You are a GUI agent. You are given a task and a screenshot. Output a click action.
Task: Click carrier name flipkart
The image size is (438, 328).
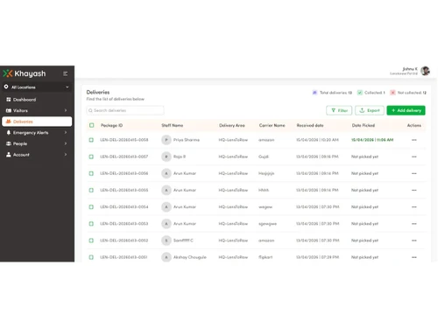[265, 257]
